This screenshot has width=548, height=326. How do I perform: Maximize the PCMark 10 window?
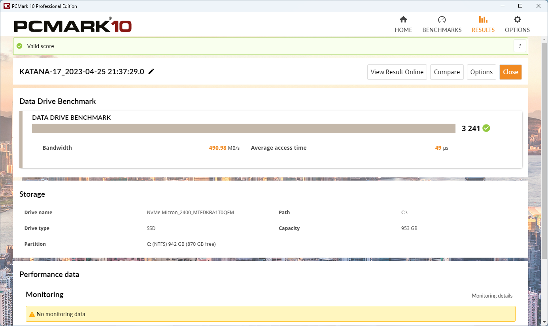point(520,6)
